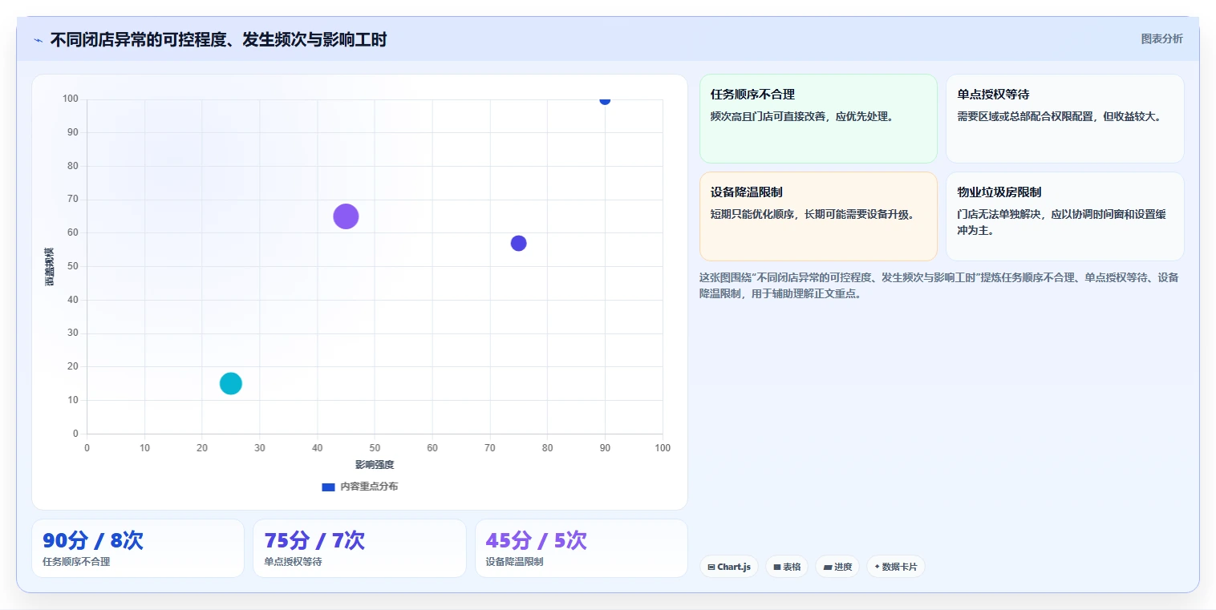Click the 设备降温限制 caption under 45分
This screenshot has height=610, width=1216.
tap(515, 562)
